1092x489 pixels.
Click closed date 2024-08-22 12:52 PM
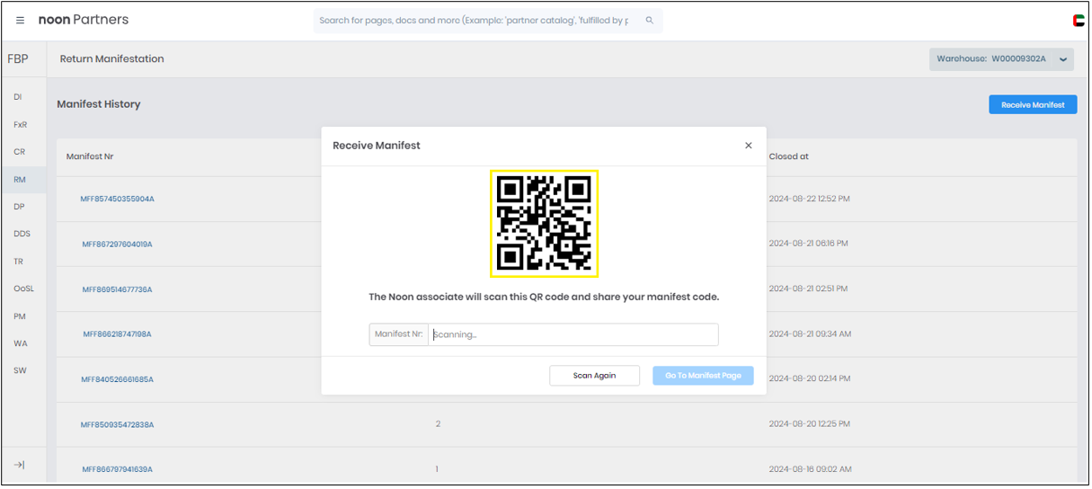pos(809,199)
